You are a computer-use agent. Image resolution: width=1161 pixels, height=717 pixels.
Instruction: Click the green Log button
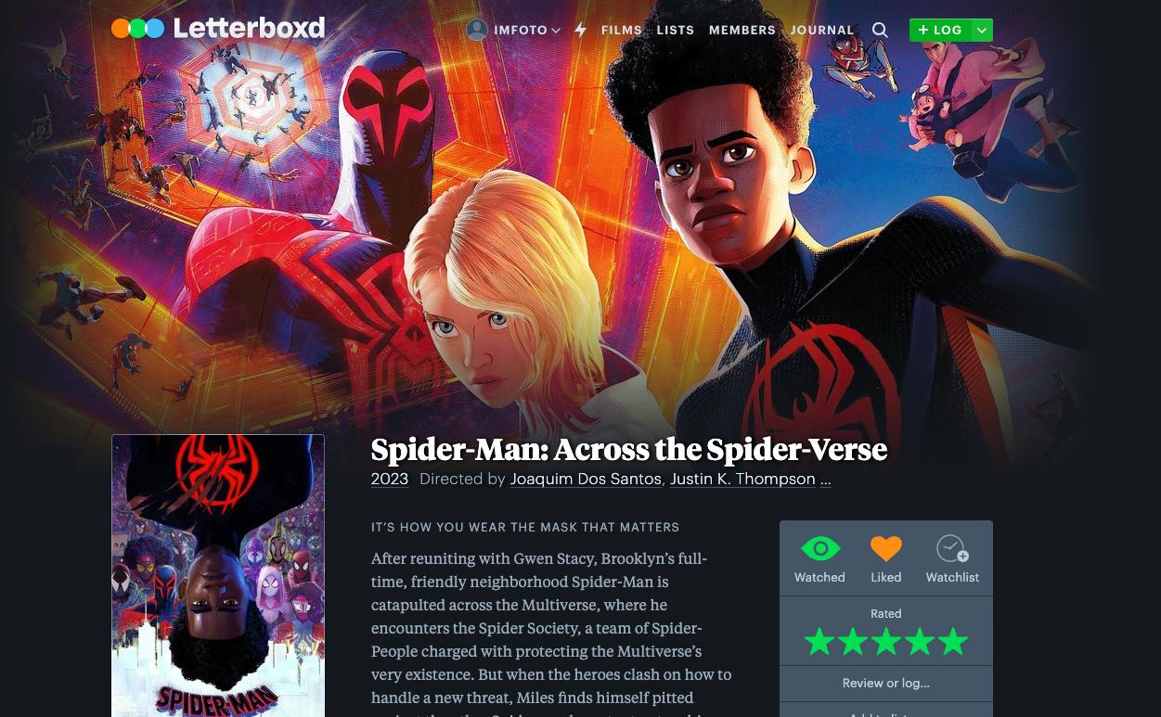pos(940,31)
